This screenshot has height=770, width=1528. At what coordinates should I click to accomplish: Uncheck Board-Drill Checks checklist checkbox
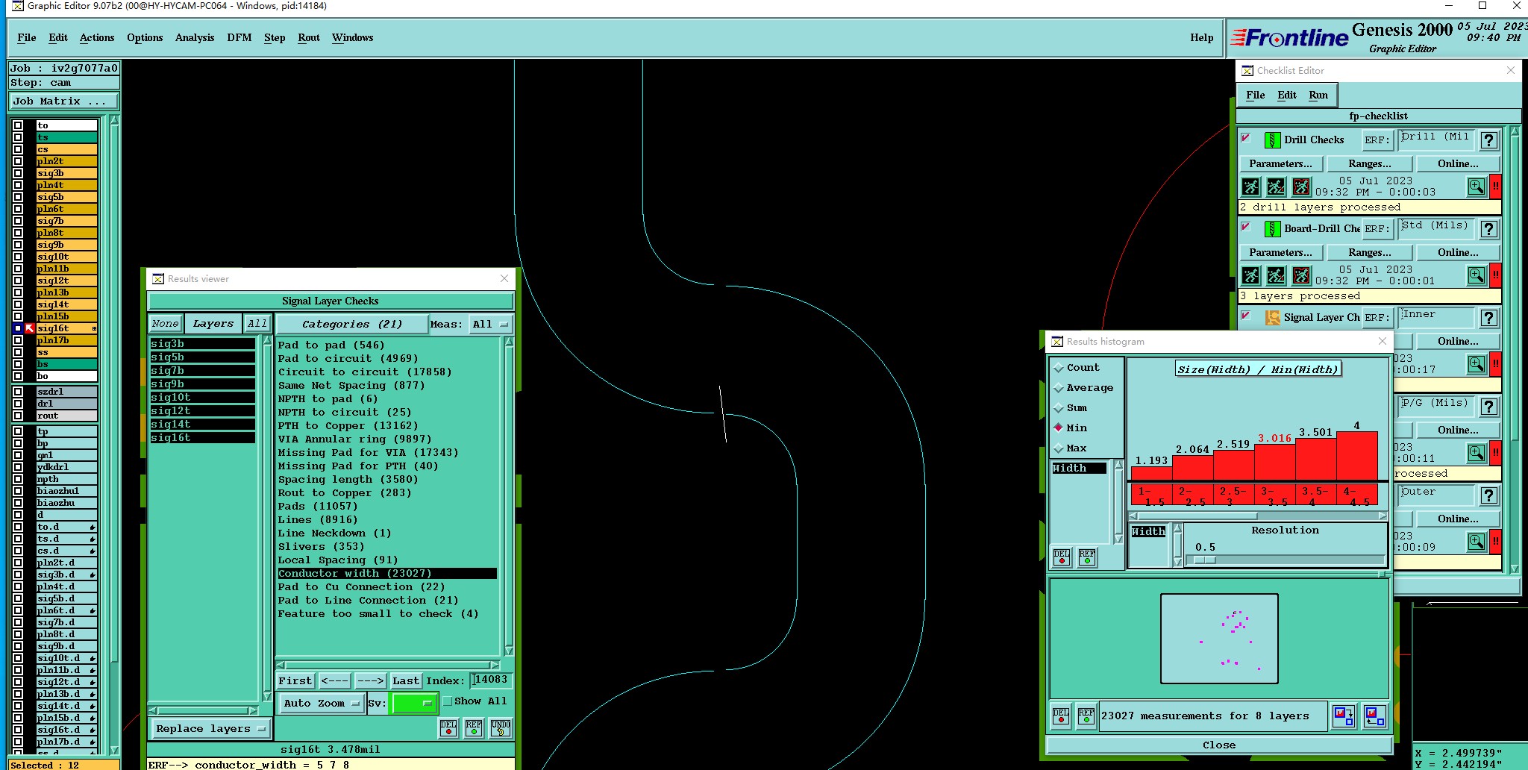[1246, 227]
